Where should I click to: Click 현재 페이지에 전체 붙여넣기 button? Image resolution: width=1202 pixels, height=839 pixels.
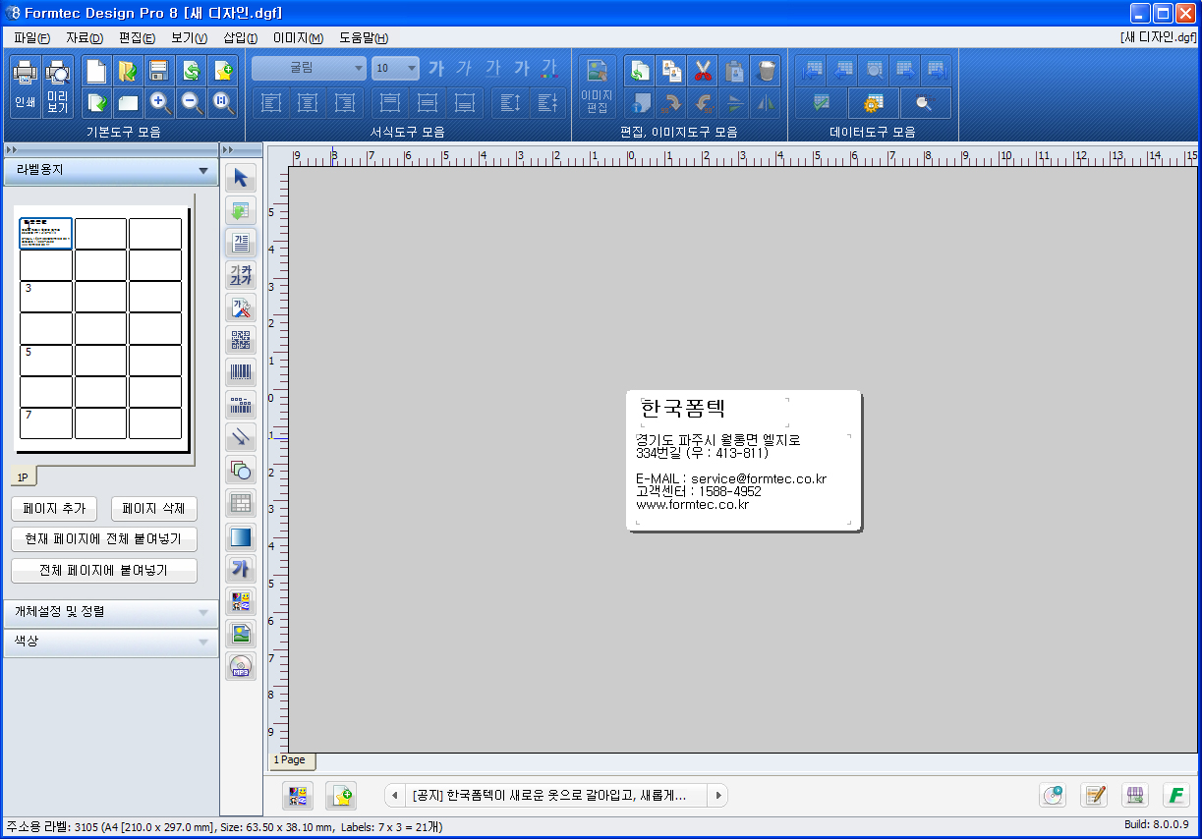pos(104,539)
